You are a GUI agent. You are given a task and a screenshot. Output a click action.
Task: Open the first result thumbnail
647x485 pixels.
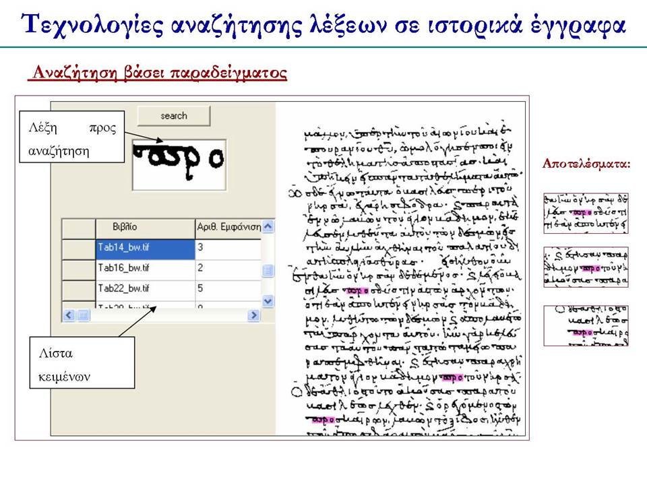tap(586, 214)
